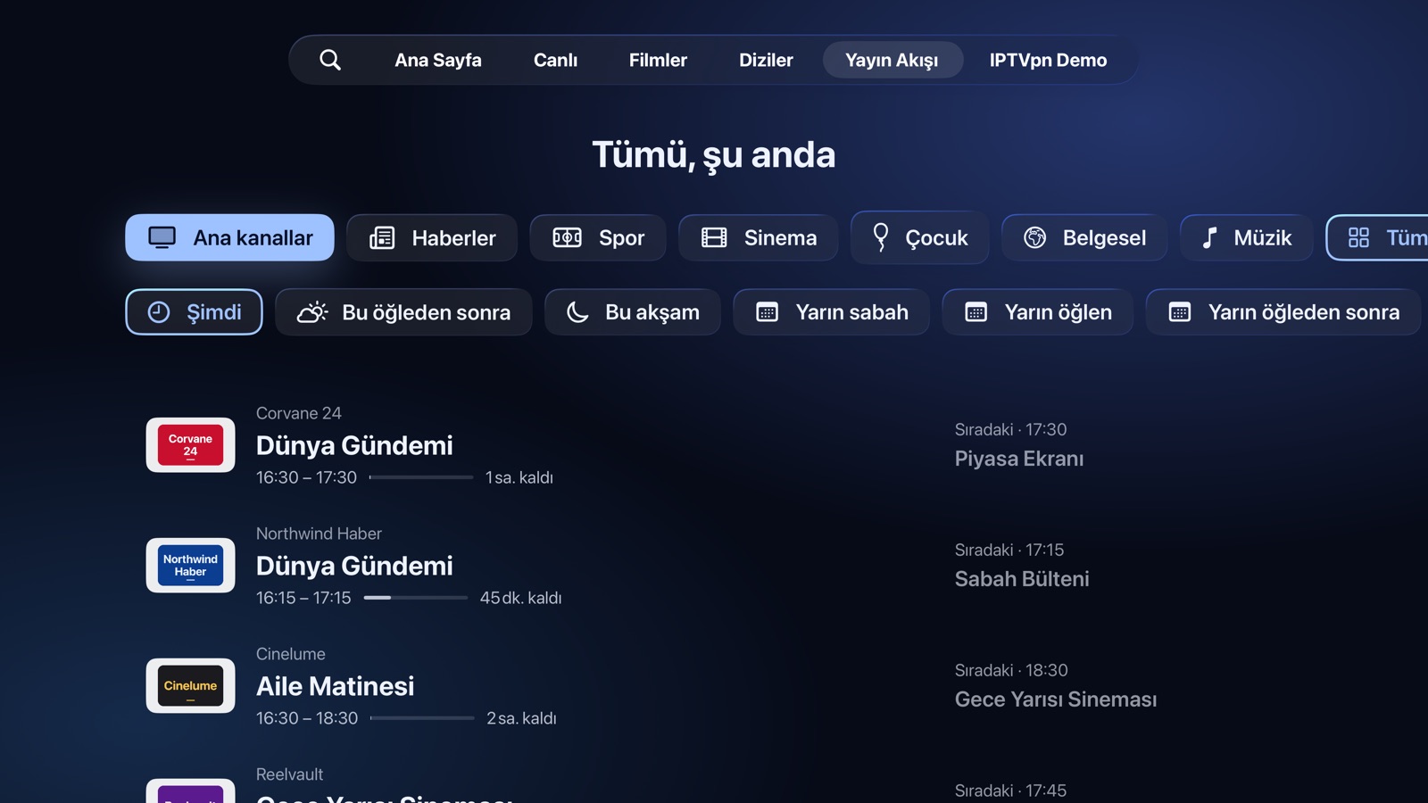Click the Reelvault channel name
The image size is (1428, 803).
coord(290,774)
